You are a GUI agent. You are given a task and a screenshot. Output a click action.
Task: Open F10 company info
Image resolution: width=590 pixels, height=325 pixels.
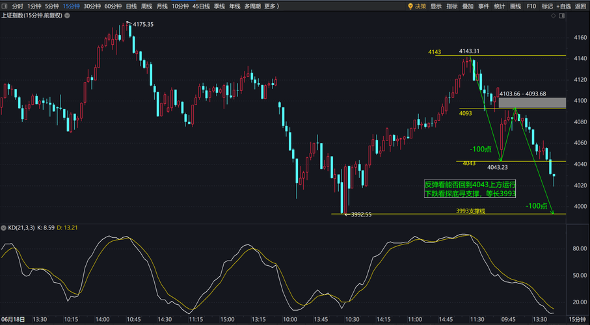(531, 6)
